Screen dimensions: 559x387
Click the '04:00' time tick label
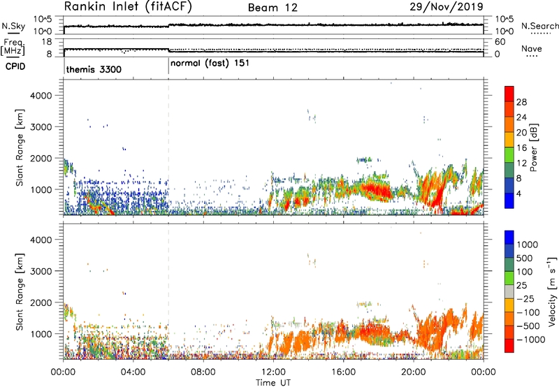point(133,372)
